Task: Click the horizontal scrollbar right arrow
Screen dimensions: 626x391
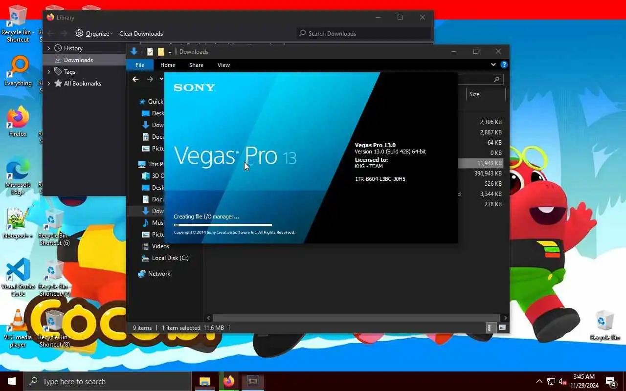Action: coord(505,318)
